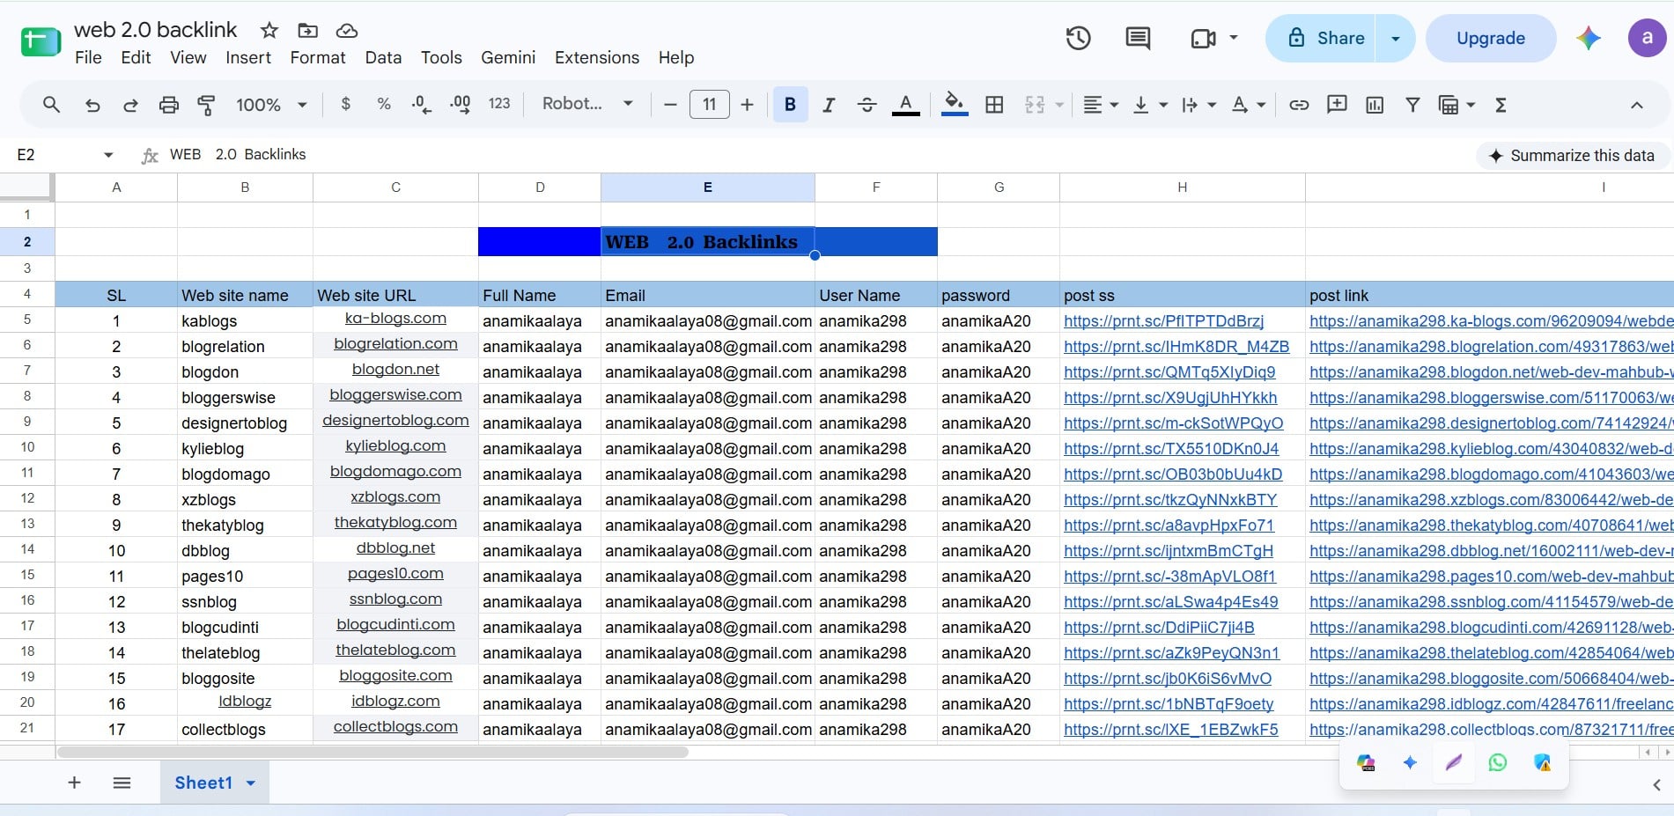This screenshot has height=816, width=1674.
Task: Format as percent
Action: [x=384, y=104]
